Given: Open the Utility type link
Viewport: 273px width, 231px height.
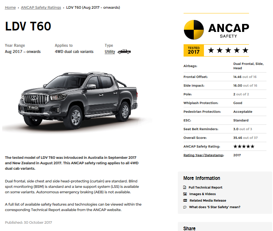Looking at the screenshot, I should click(110, 51).
